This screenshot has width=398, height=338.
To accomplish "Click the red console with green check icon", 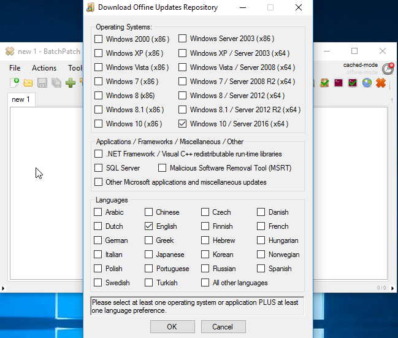I will pos(353,83).
